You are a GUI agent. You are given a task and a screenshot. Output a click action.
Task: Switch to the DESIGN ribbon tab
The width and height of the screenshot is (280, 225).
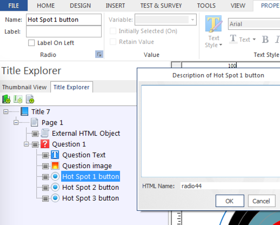pos(80,5)
